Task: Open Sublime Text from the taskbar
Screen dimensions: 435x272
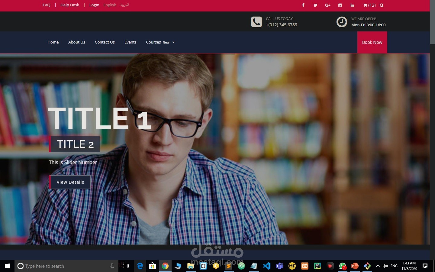Action: (x=229, y=266)
